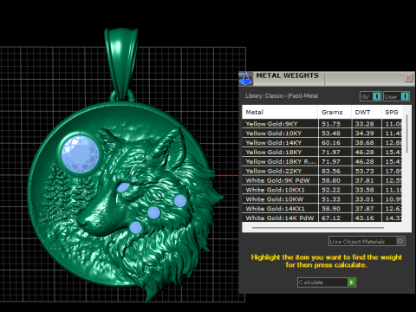Click the Metal Weights flask icon
The height and width of the screenshot is (312, 416).
(245, 79)
